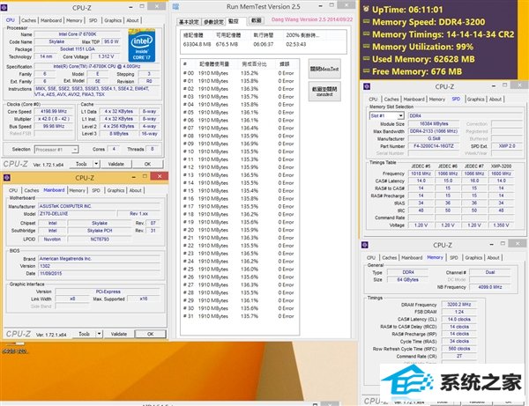Click OK in the CPU-Z CPU window
Screen dimensions: 529x406
148,164
